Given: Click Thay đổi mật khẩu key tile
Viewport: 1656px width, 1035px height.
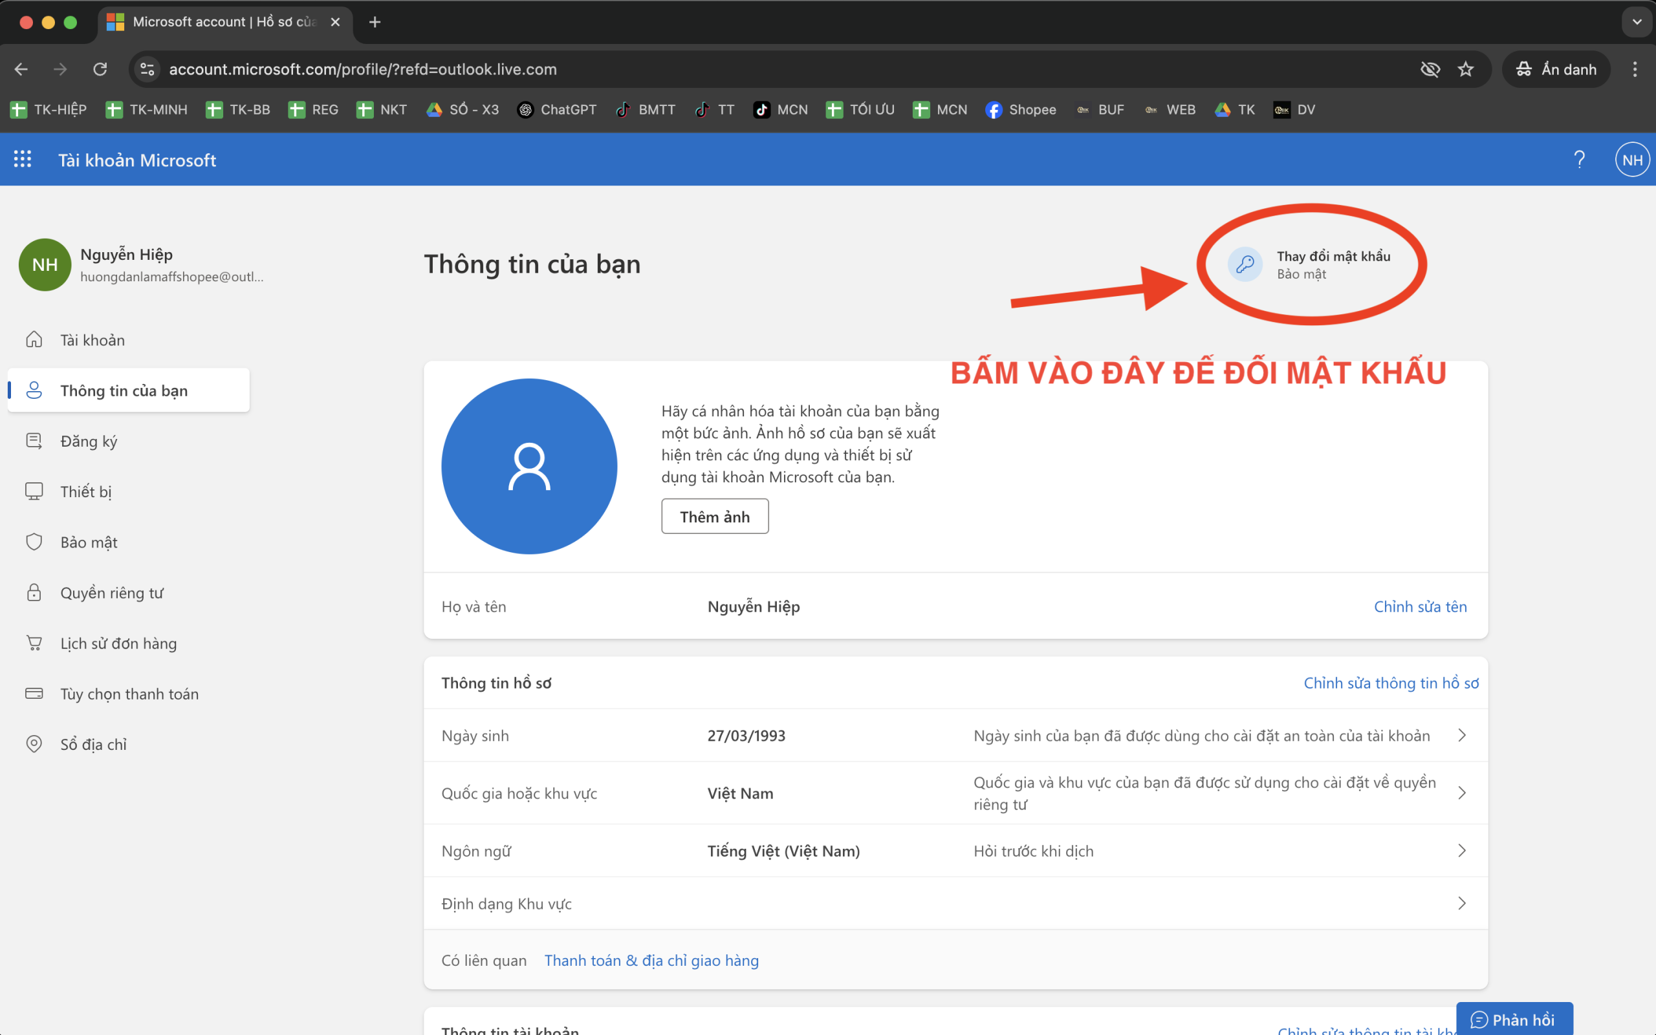Looking at the screenshot, I should pyautogui.click(x=1309, y=264).
